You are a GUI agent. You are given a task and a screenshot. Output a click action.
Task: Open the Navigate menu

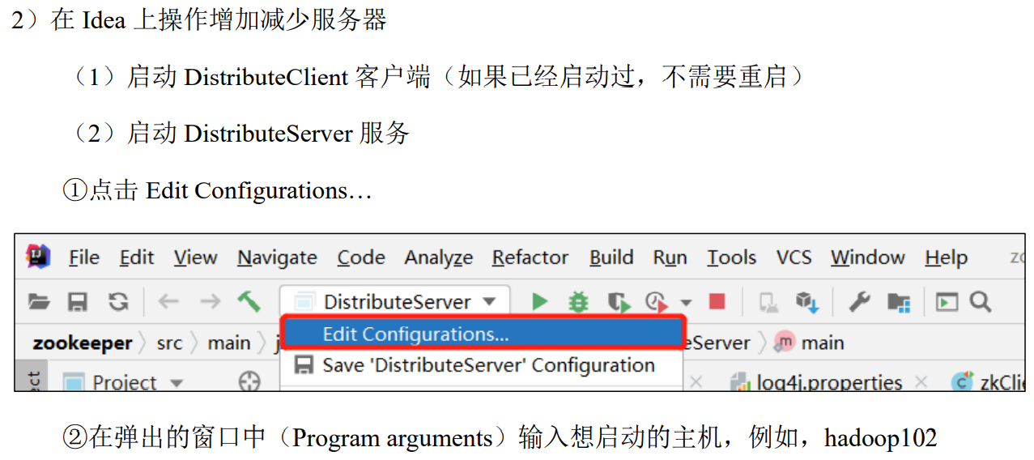point(277,258)
